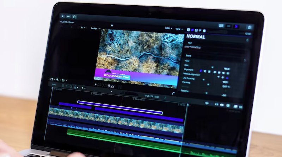Viewport: 282px width, 157px height.
Task: Select the Basic section header in inspector
Action: click(x=189, y=55)
